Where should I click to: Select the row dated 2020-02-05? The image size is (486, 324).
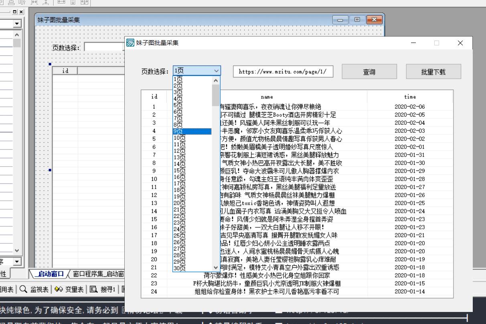[297, 115]
